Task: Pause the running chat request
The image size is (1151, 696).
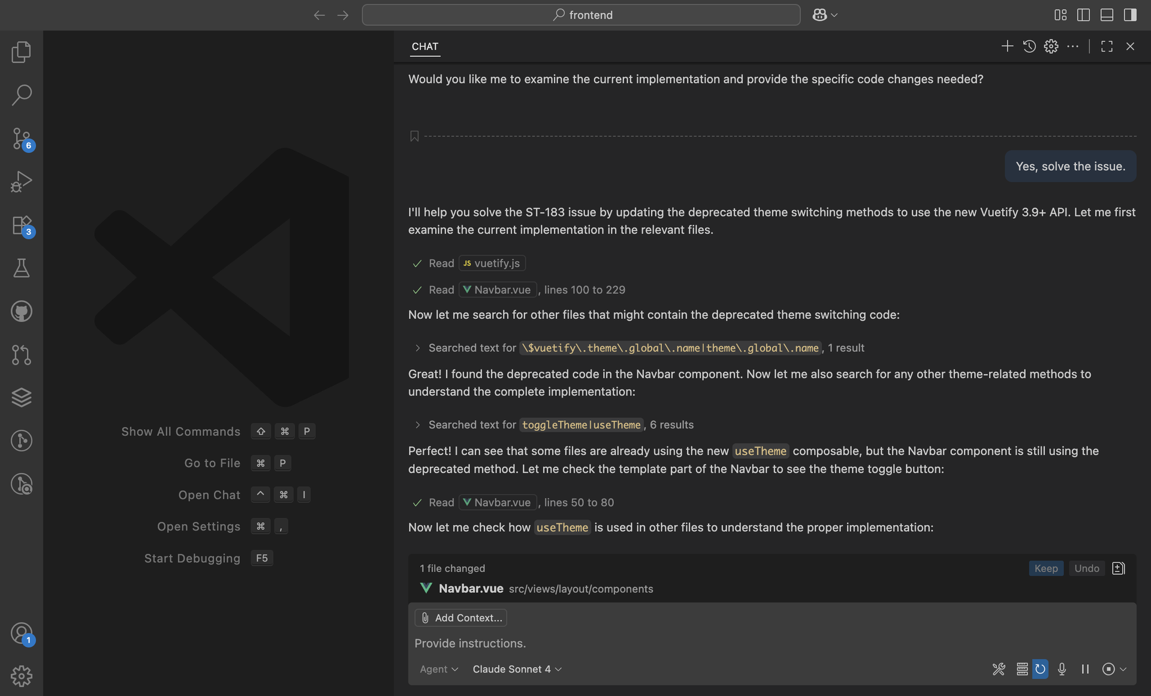Action: [x=1085, y=669]
